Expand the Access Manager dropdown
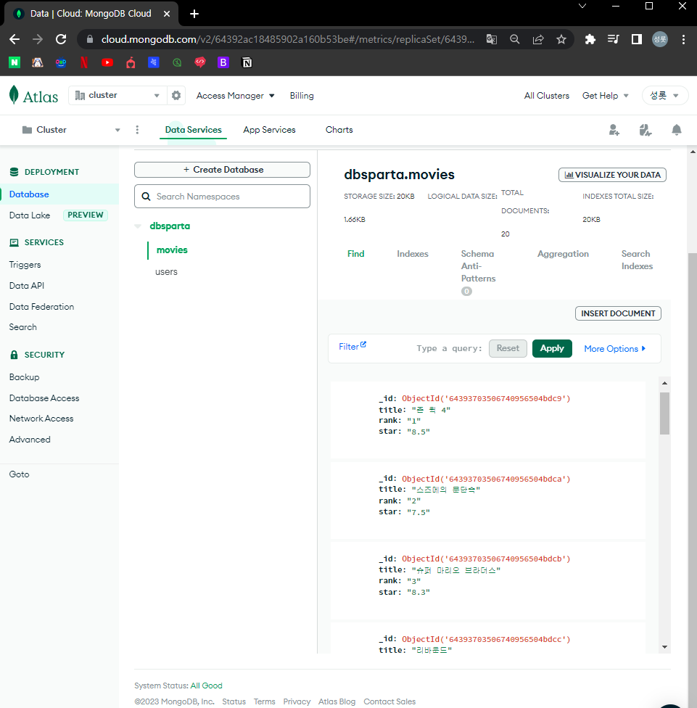Image resolution: width=697 pixels, height=708 pixels. coord(235,96)
